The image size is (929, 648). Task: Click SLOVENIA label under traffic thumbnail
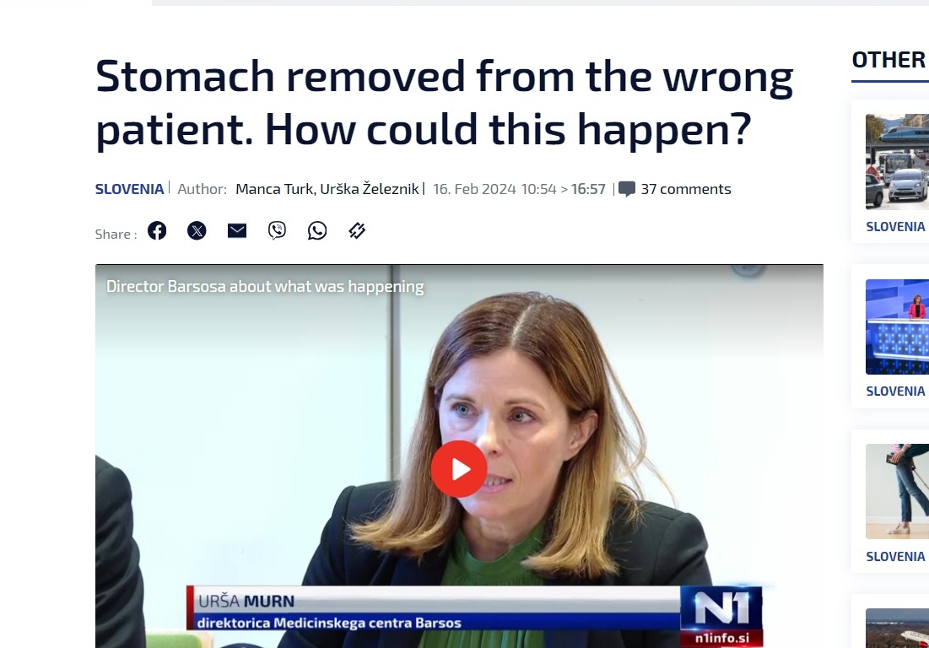[x=895, y=227]
